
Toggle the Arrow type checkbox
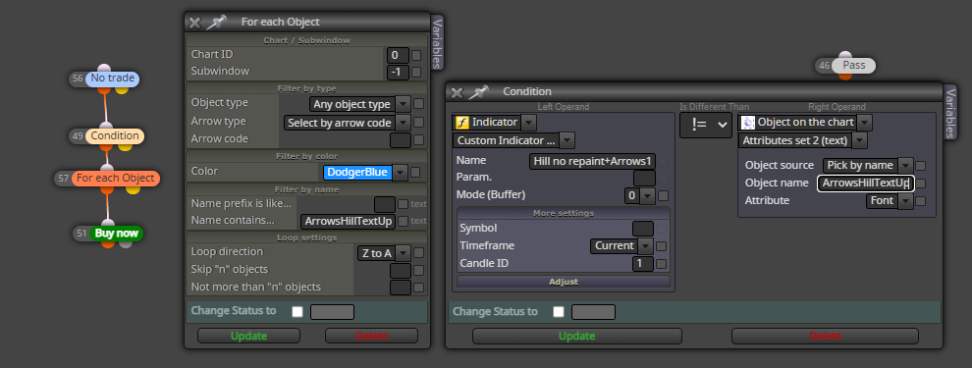point(419,123)
